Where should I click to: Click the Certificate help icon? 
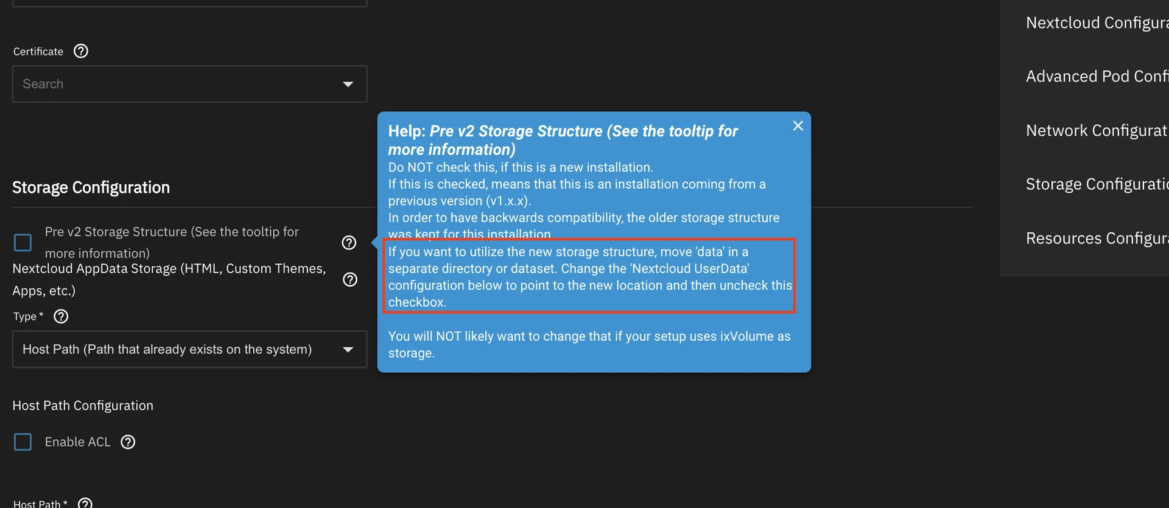81,51
